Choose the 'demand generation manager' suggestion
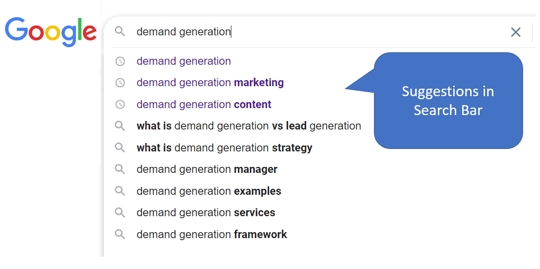The width and height of the screenshot is (540, 269). (x=207, y=169)
